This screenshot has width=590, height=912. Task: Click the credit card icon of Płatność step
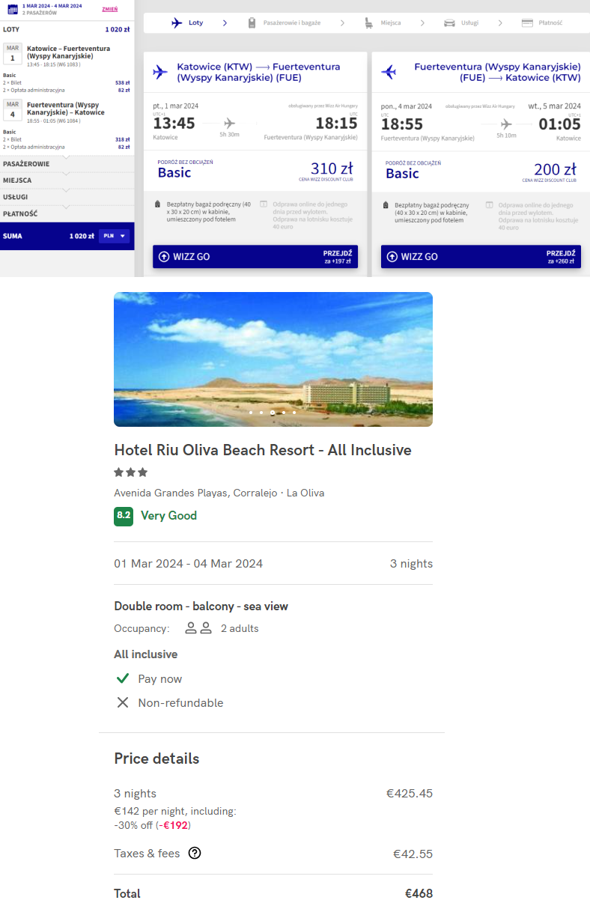pos(527,22)
